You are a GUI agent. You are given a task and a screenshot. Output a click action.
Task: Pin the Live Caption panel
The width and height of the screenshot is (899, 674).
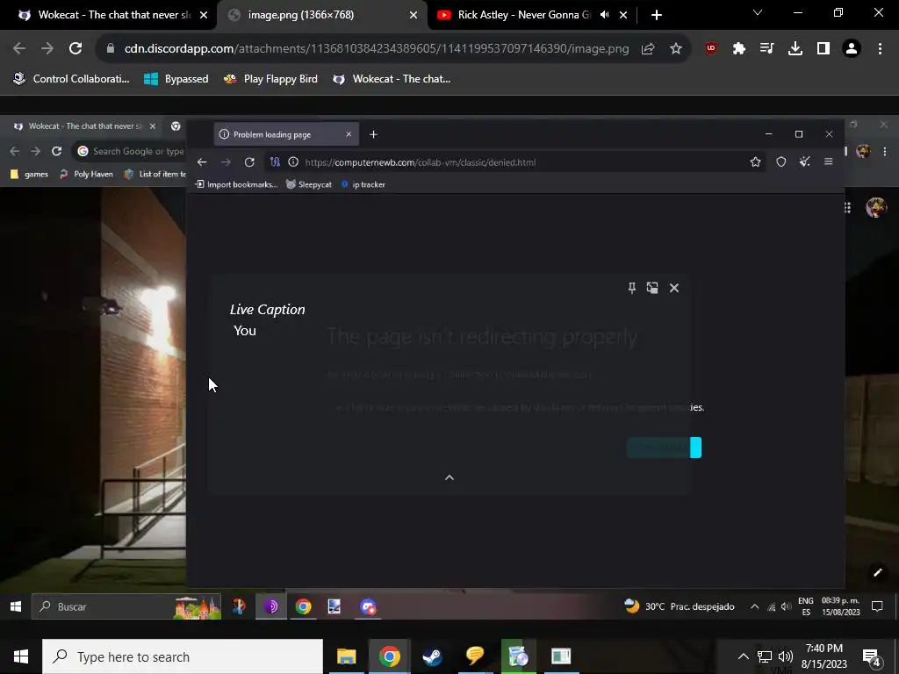[632, 288]
